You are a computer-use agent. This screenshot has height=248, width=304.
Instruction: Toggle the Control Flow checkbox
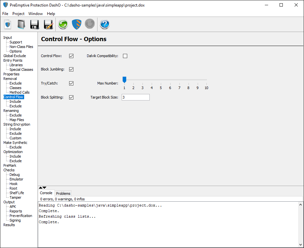pyautogui.click(x=71, y=56)
